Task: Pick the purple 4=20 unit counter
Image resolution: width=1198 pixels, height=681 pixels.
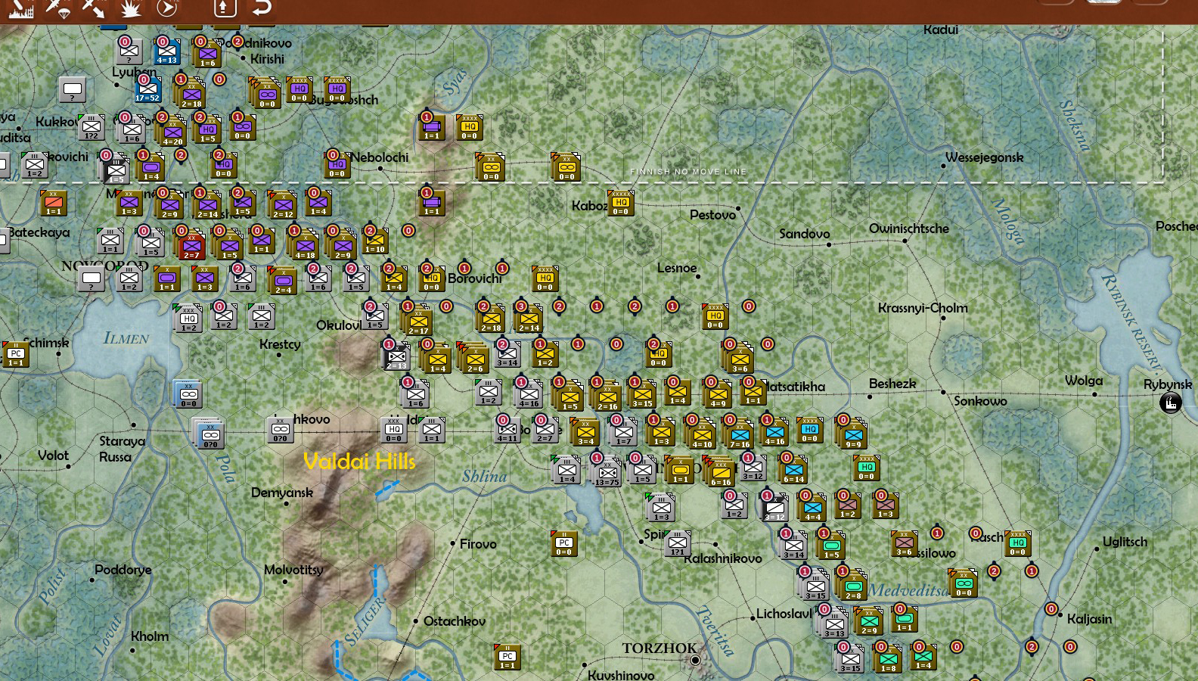Action: point(172,132)
